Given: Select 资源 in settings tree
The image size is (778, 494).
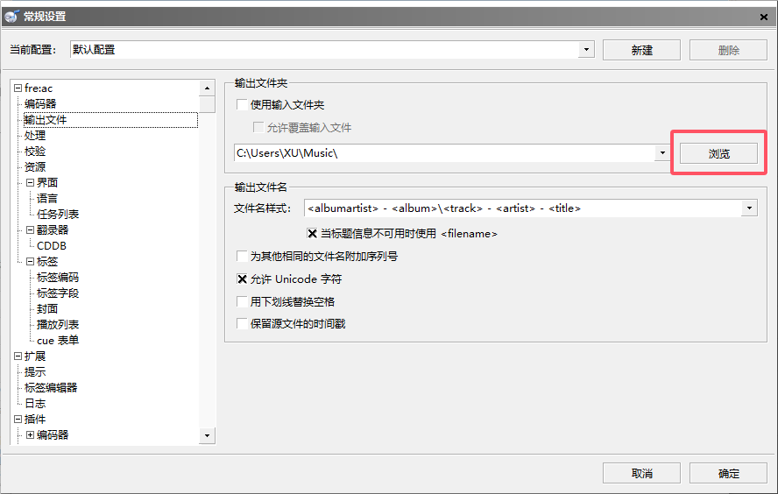Looking at the screenshot, I should 35,166.
